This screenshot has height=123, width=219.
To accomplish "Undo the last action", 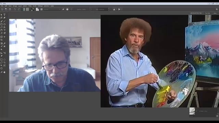I will [x=15, y=9].
